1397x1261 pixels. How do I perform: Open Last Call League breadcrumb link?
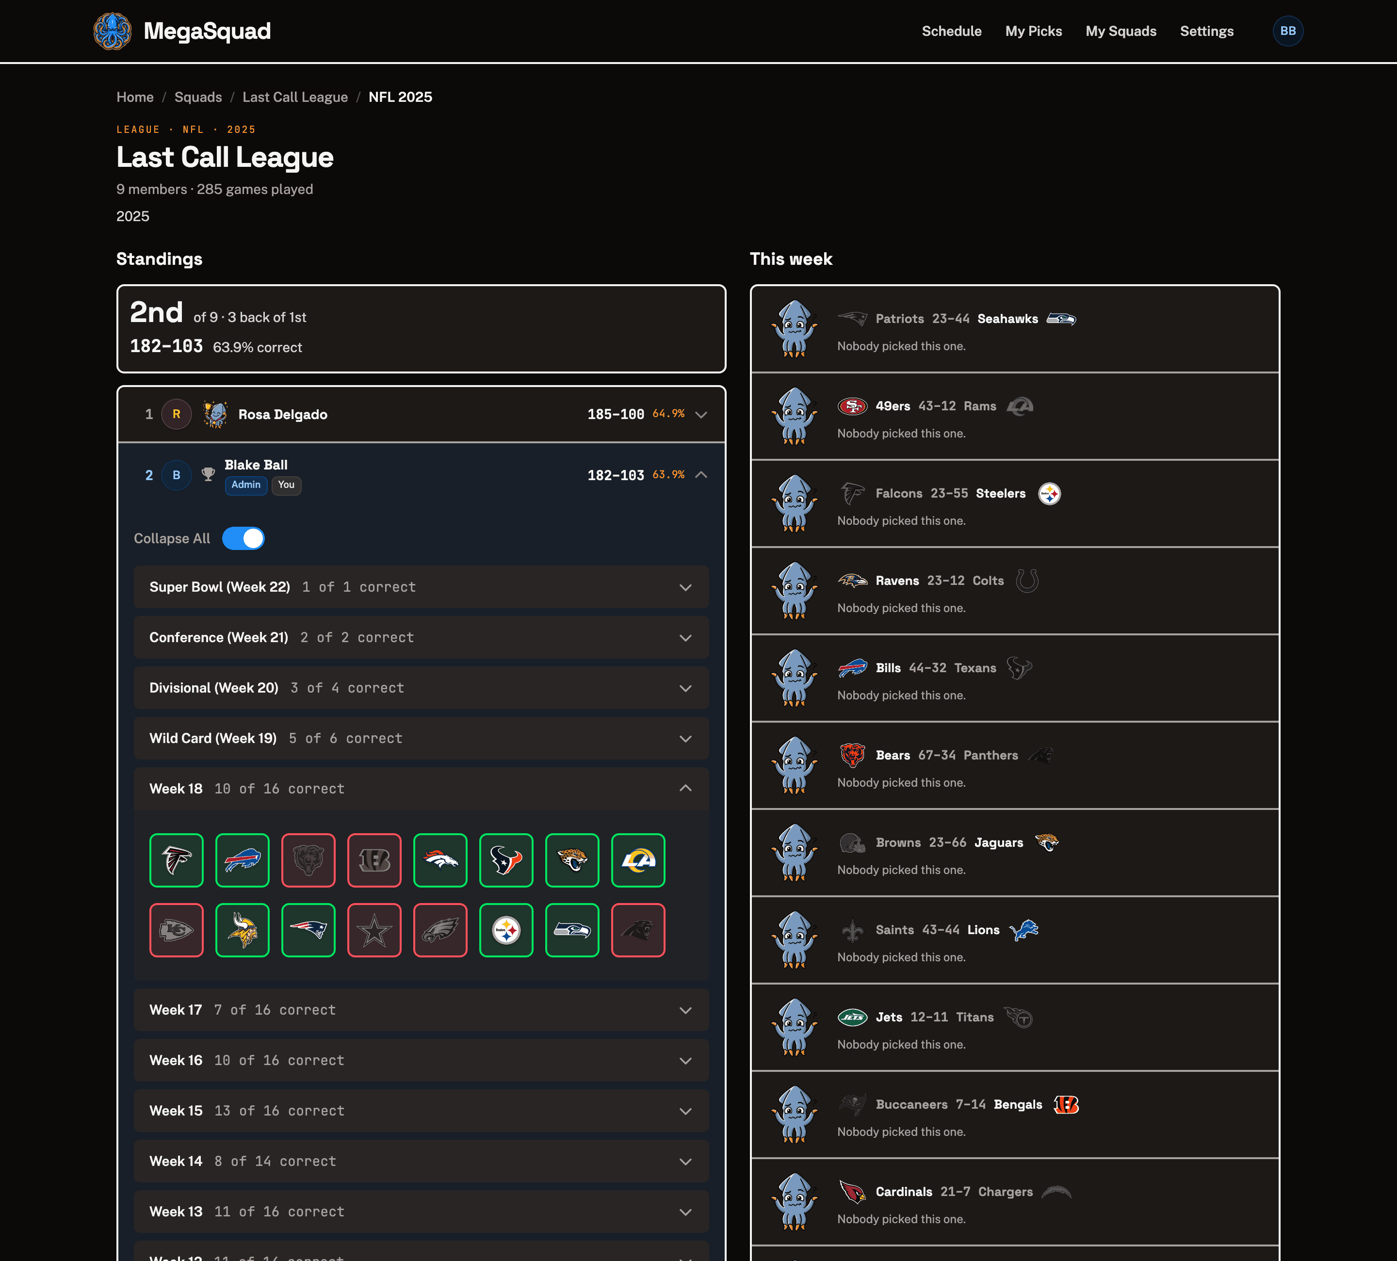pyautogui.click(x=295, y=97)
